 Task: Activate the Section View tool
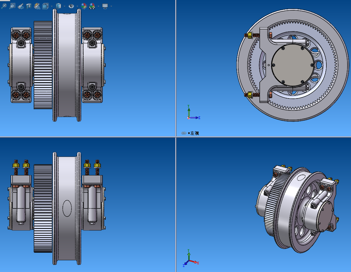(29, 6)
